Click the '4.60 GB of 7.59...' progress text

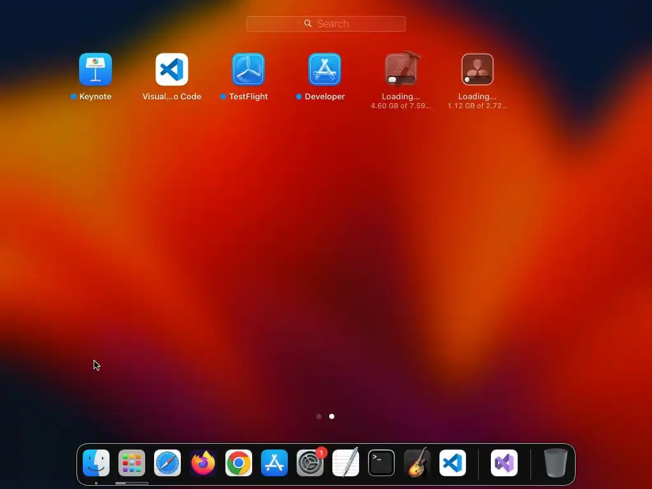(401, 106)
